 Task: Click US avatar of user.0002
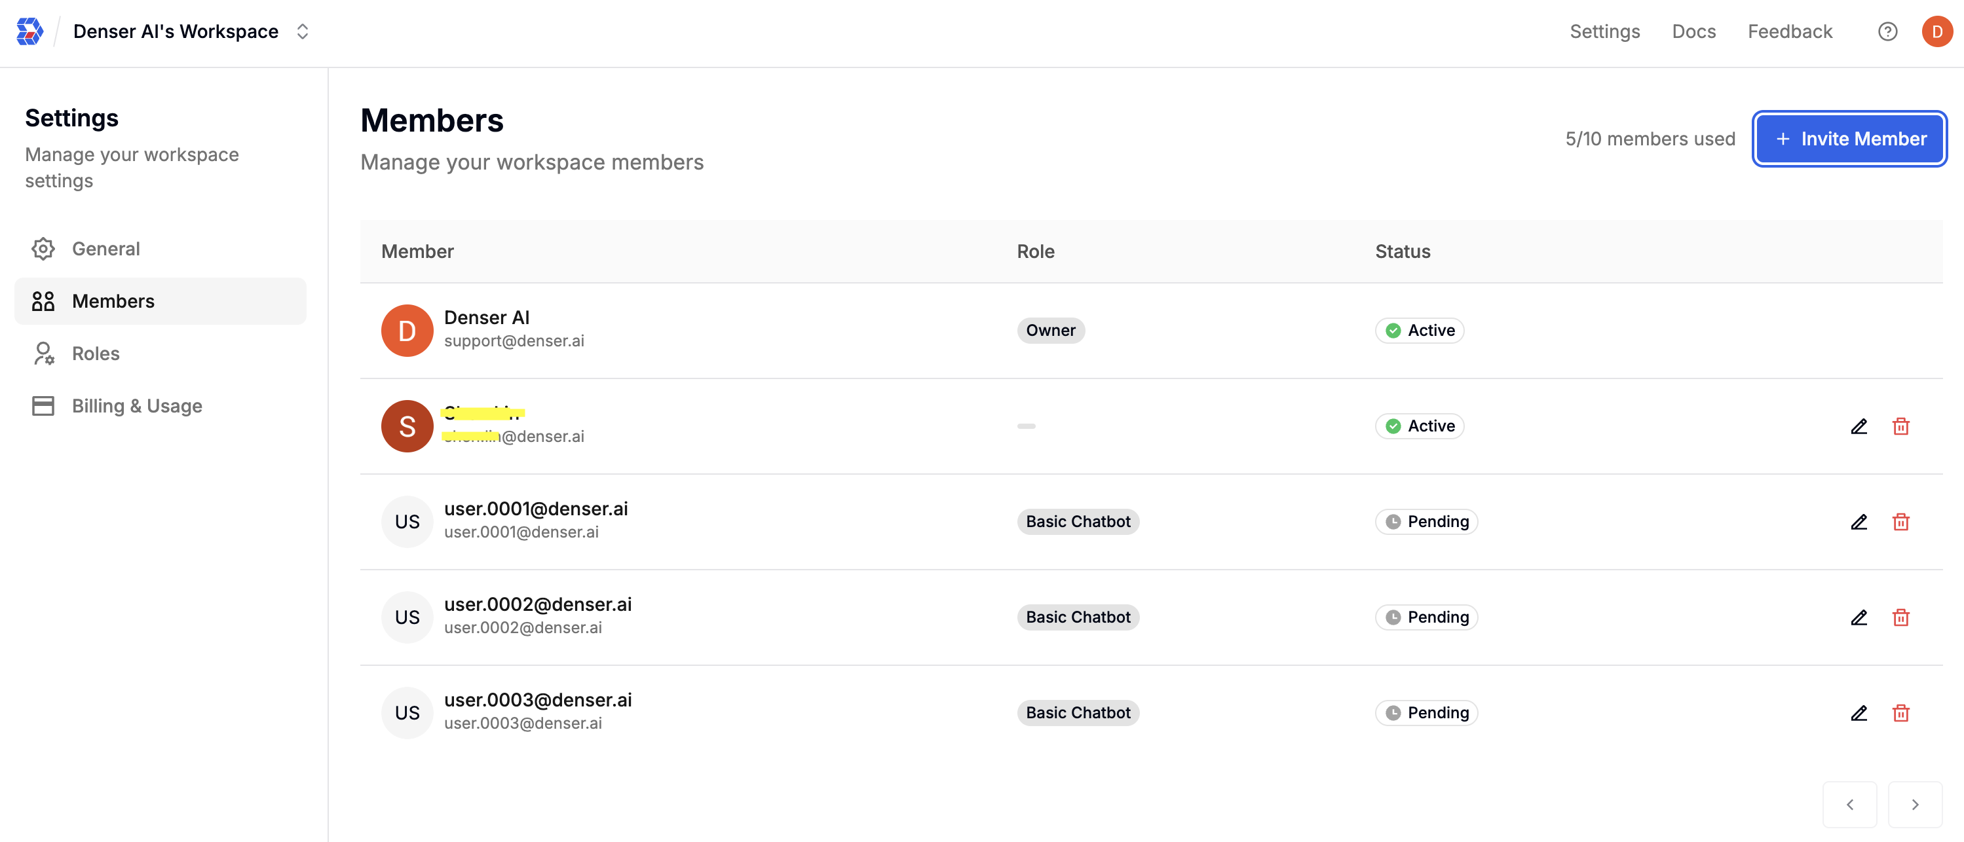407,617
